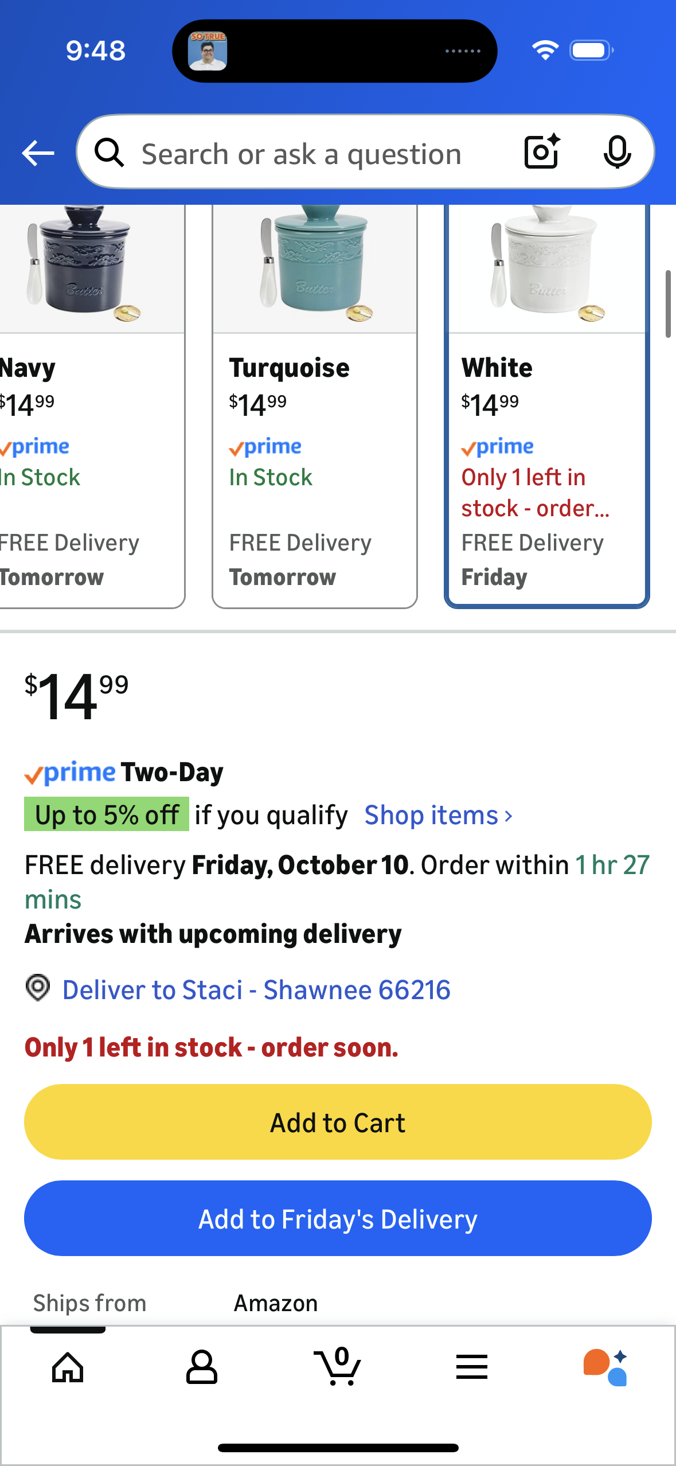The height and width of the screenshot is (1466, 676).
Task: Open the shopping cart icon
Action: pyautogui.click(x=338, y=1367)
